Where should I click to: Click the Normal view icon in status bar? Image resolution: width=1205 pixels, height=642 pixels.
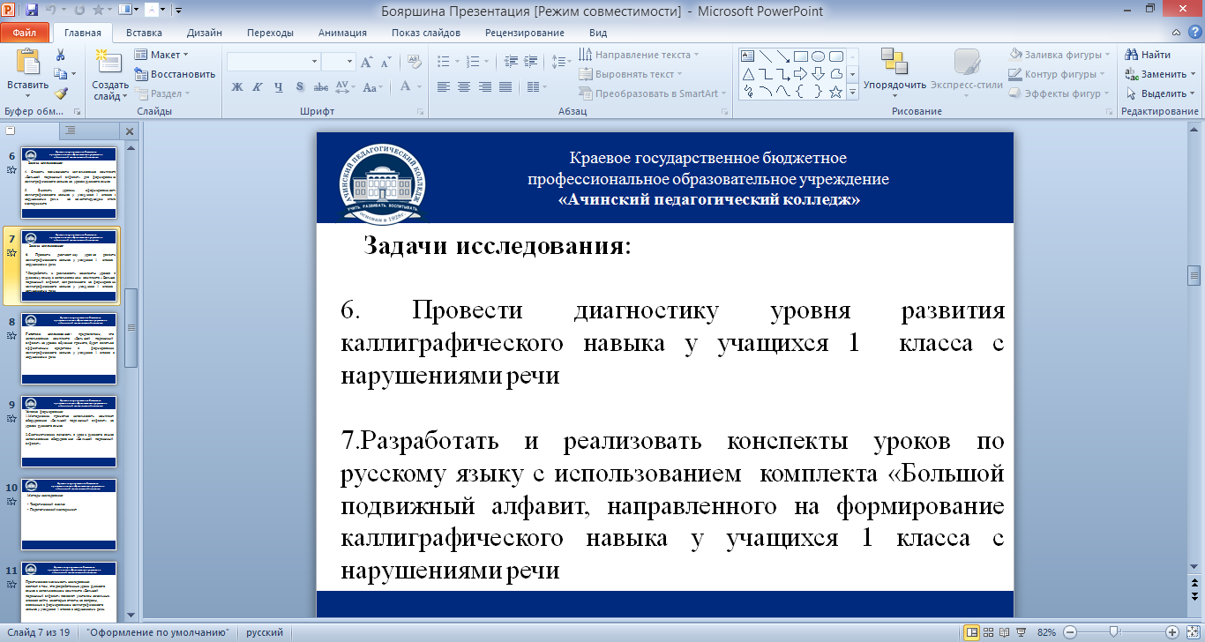[x=972, y=632]
